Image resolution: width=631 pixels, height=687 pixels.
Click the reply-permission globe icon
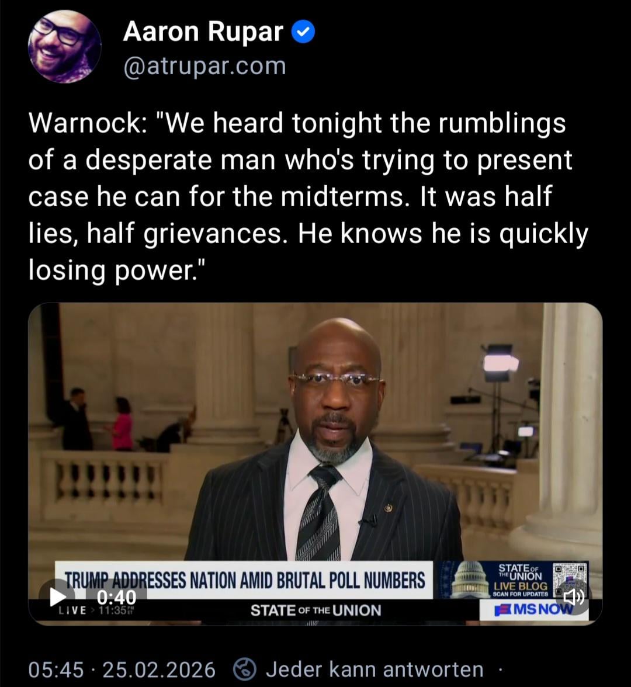click(244, 669)
